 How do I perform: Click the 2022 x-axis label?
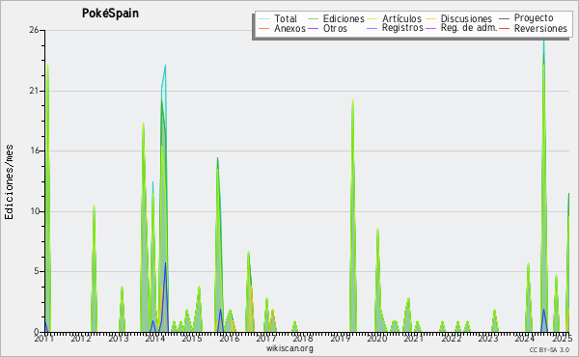[451, 339]
